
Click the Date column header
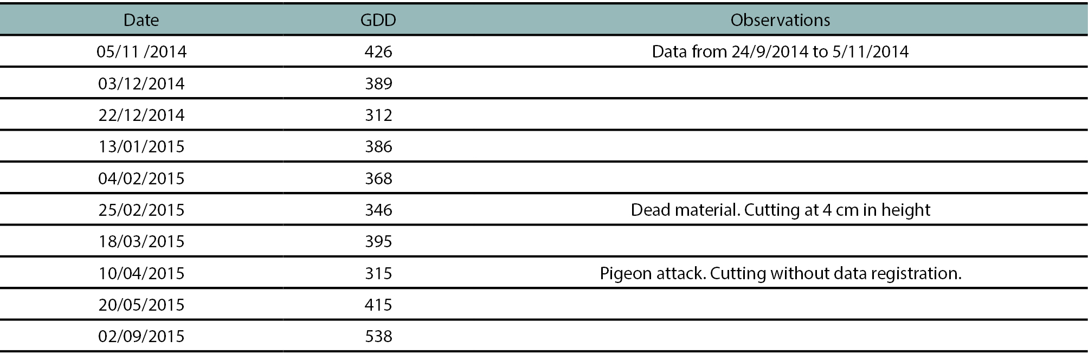click(141, 20)
